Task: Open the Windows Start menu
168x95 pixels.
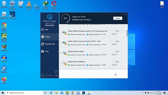Action: click(x=3, y=93)
